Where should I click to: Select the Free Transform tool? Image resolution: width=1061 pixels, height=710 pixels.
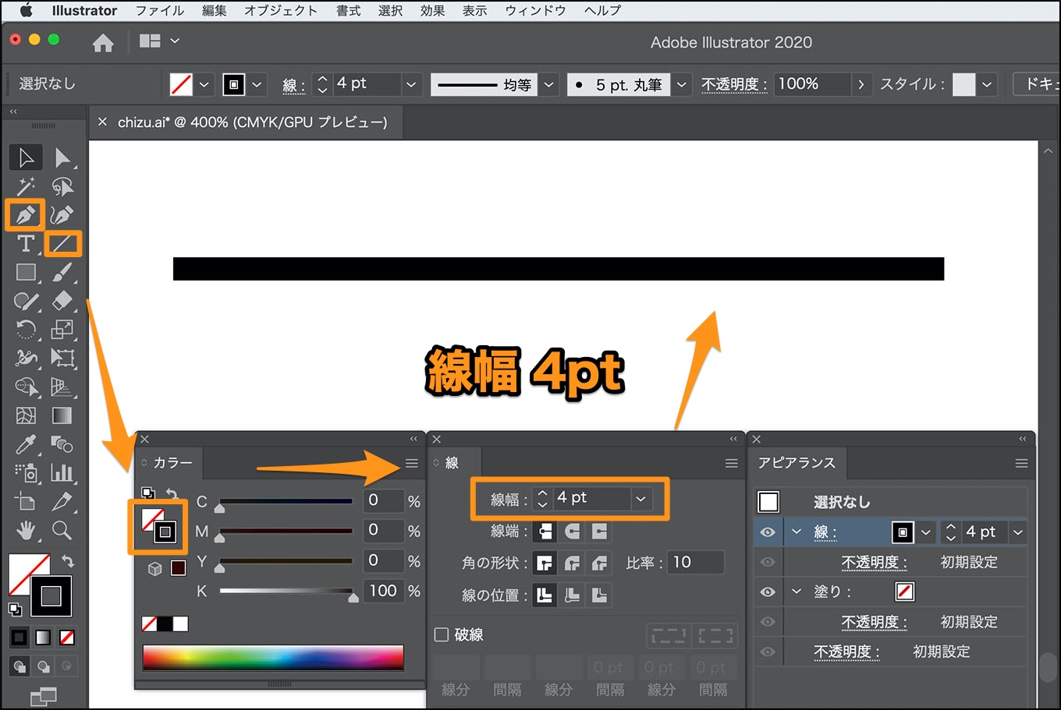[x=62, y=358]
